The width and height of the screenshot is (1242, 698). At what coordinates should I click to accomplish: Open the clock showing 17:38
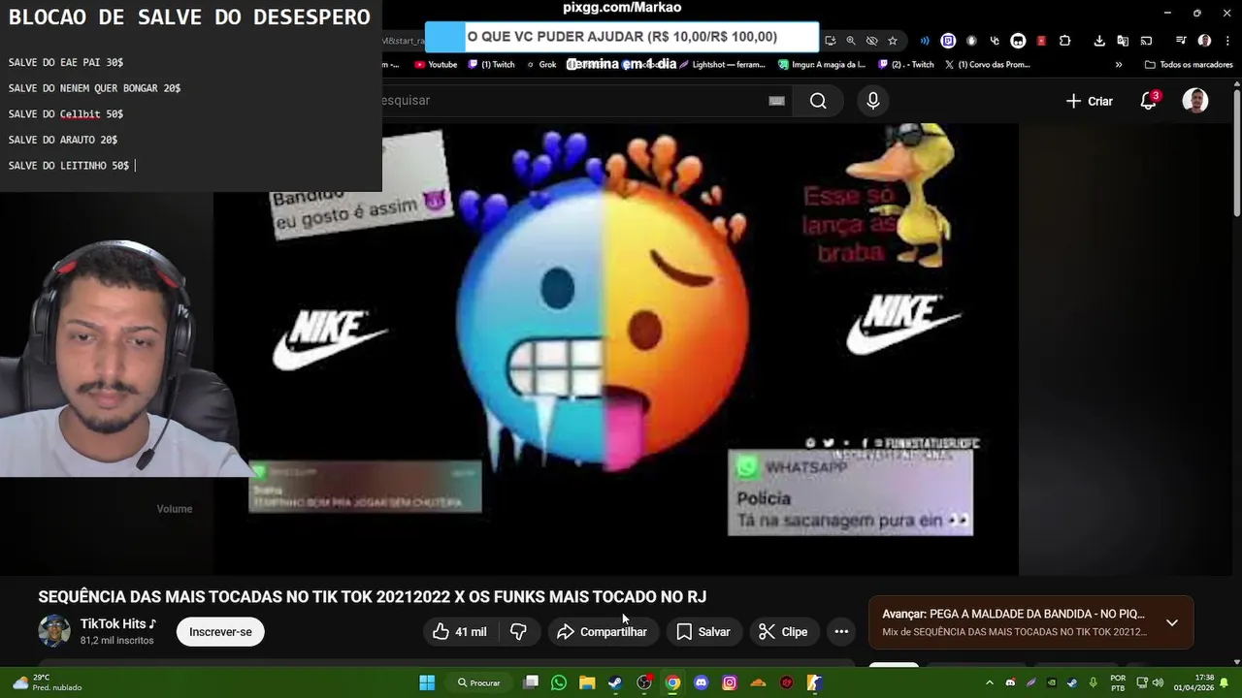pos(1193,682)
